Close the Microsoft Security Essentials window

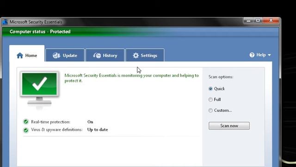(271, 20)
